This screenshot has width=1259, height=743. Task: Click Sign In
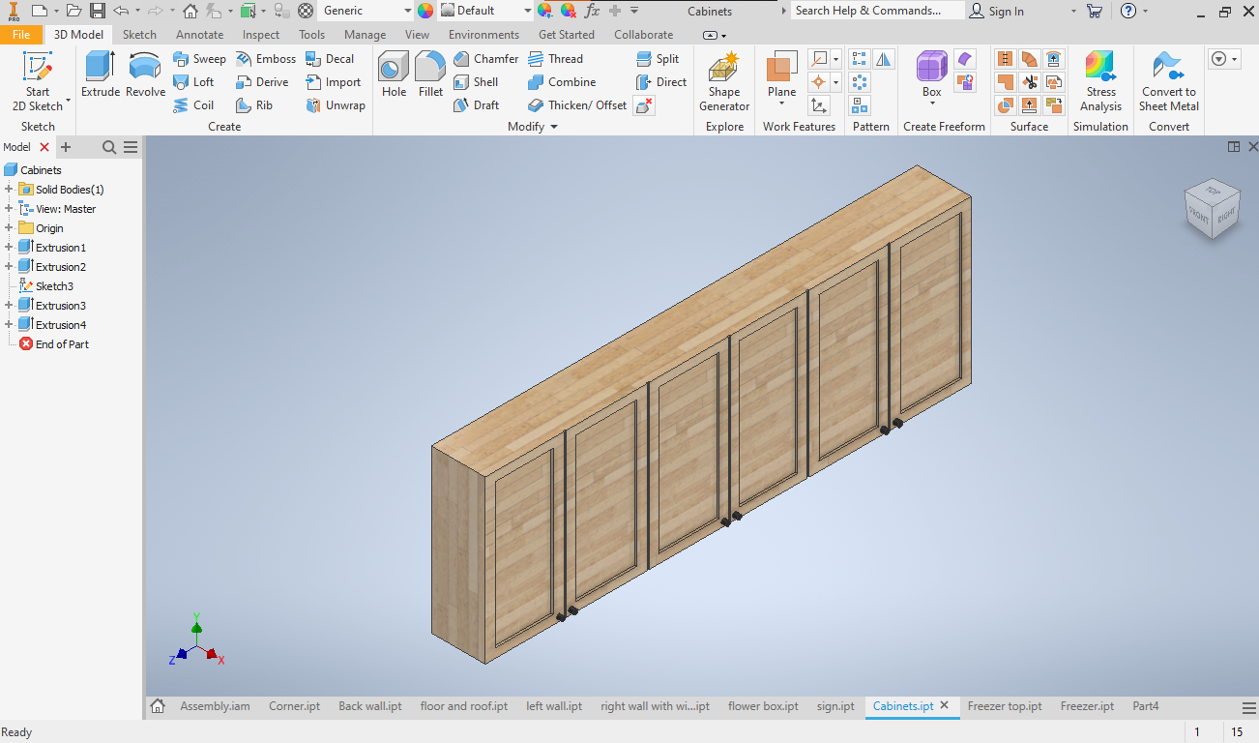[996, 11]
